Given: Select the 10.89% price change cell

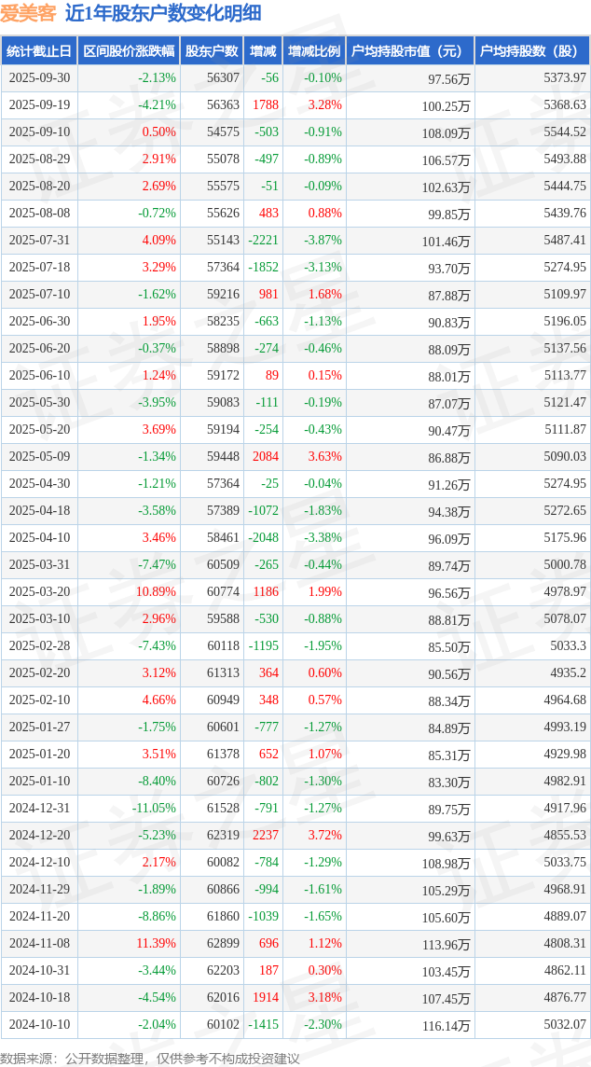Looking at the screenshot, I should (x=156, y=592).
